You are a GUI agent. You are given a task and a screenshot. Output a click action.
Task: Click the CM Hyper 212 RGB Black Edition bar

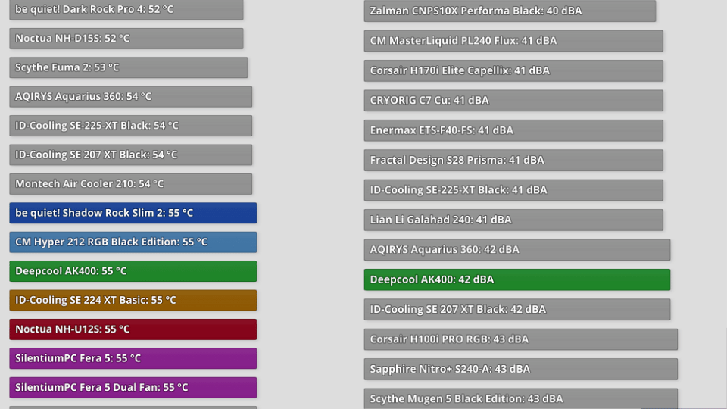tap(133, 242)
